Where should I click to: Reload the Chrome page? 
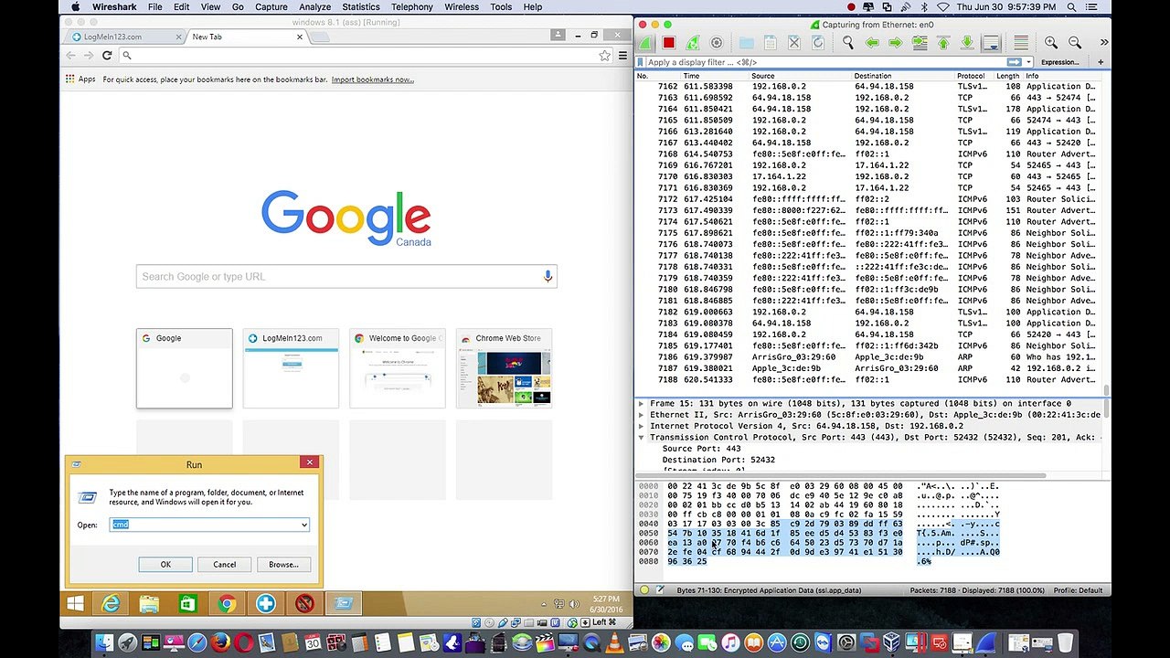107,56
